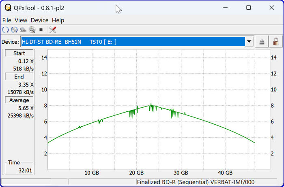Click the Start speed label

click(19, 53)
